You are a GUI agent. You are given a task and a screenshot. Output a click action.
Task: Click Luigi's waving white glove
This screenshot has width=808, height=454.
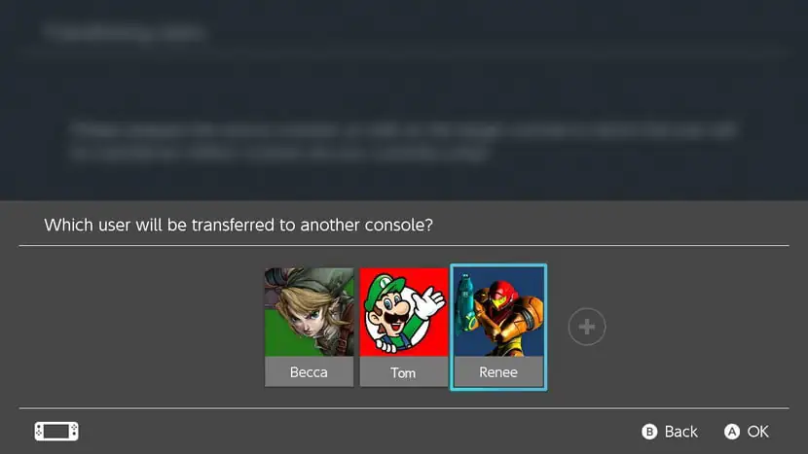click(x=429, y=302)
